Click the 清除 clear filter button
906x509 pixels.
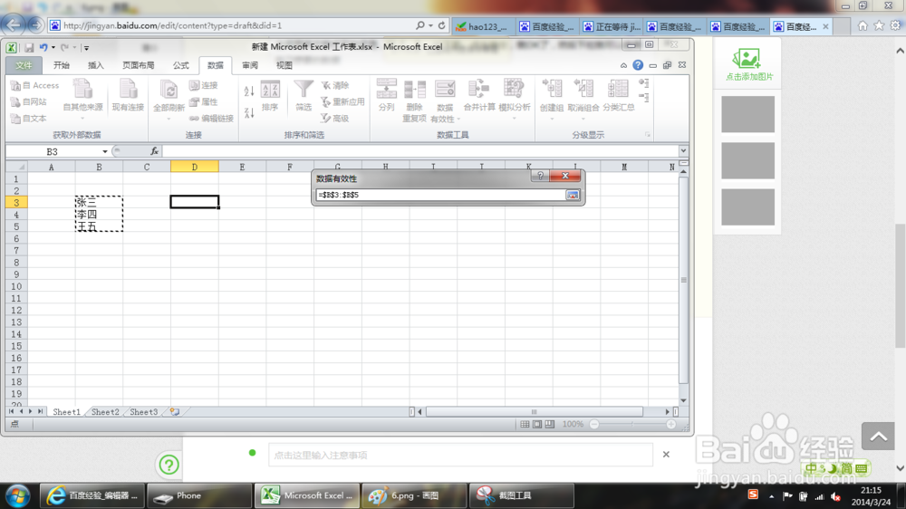point(335,85)
